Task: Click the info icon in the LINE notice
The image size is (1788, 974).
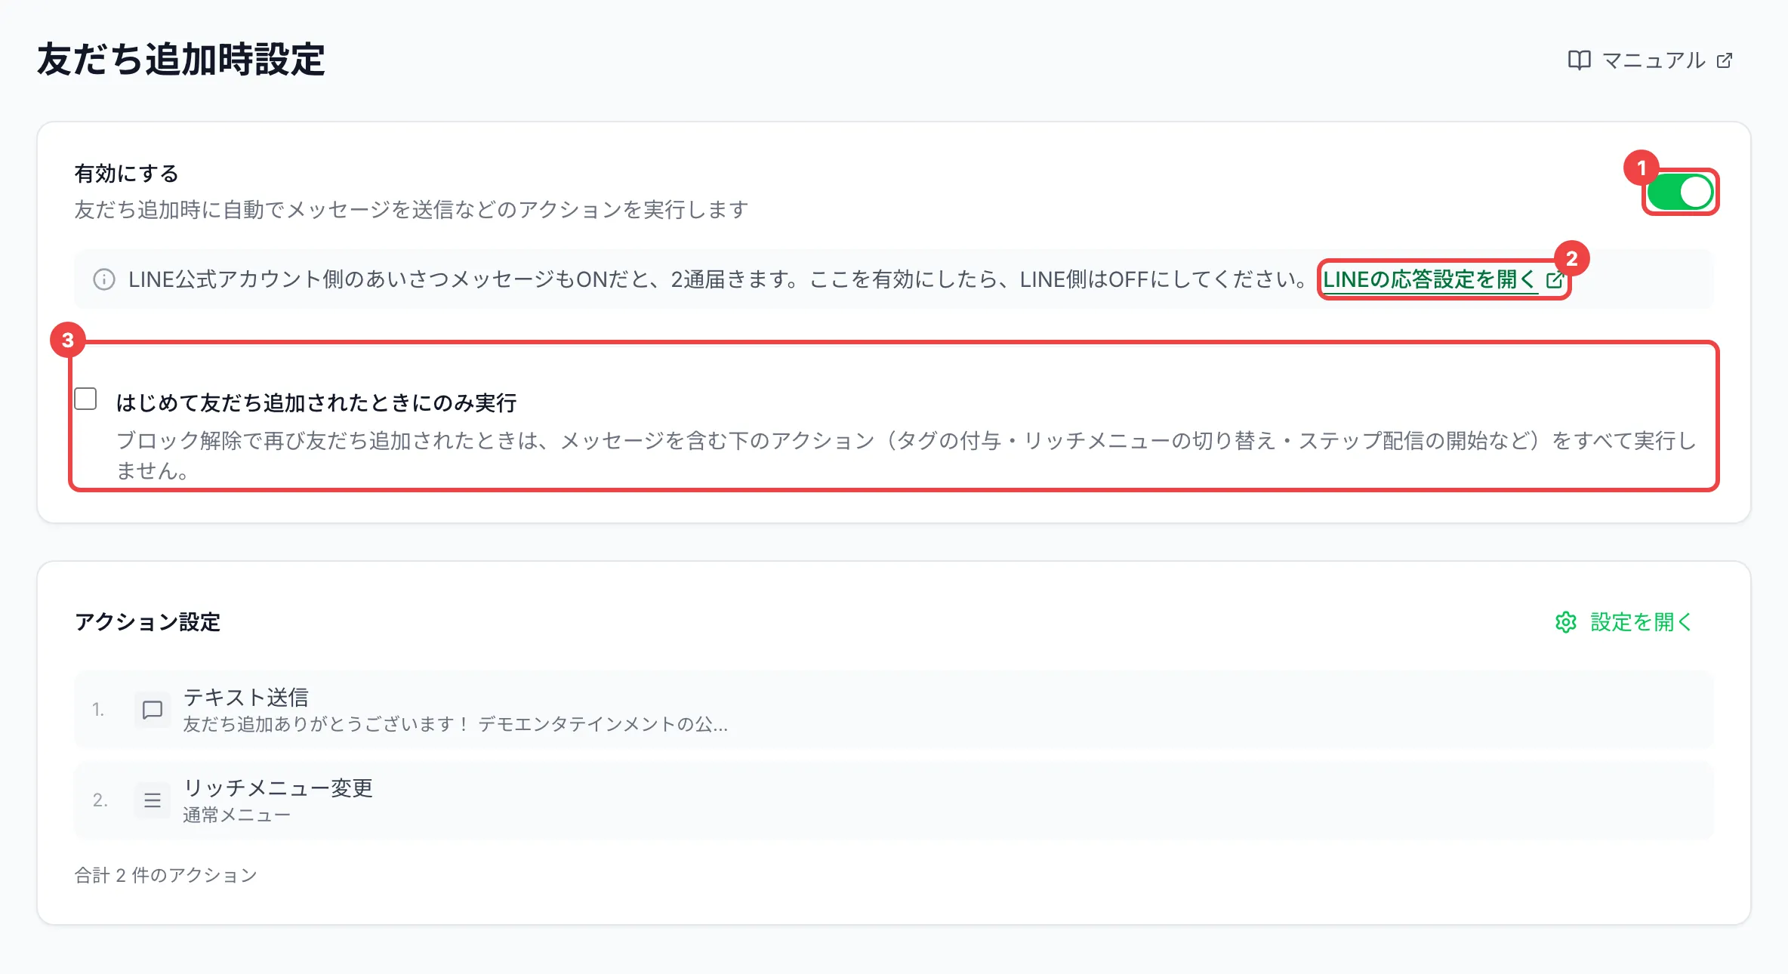Action: (104, 279)
